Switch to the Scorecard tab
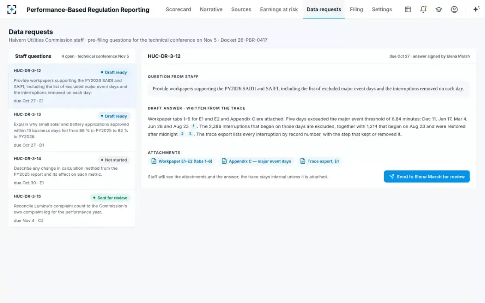 (x=178, y=9)
